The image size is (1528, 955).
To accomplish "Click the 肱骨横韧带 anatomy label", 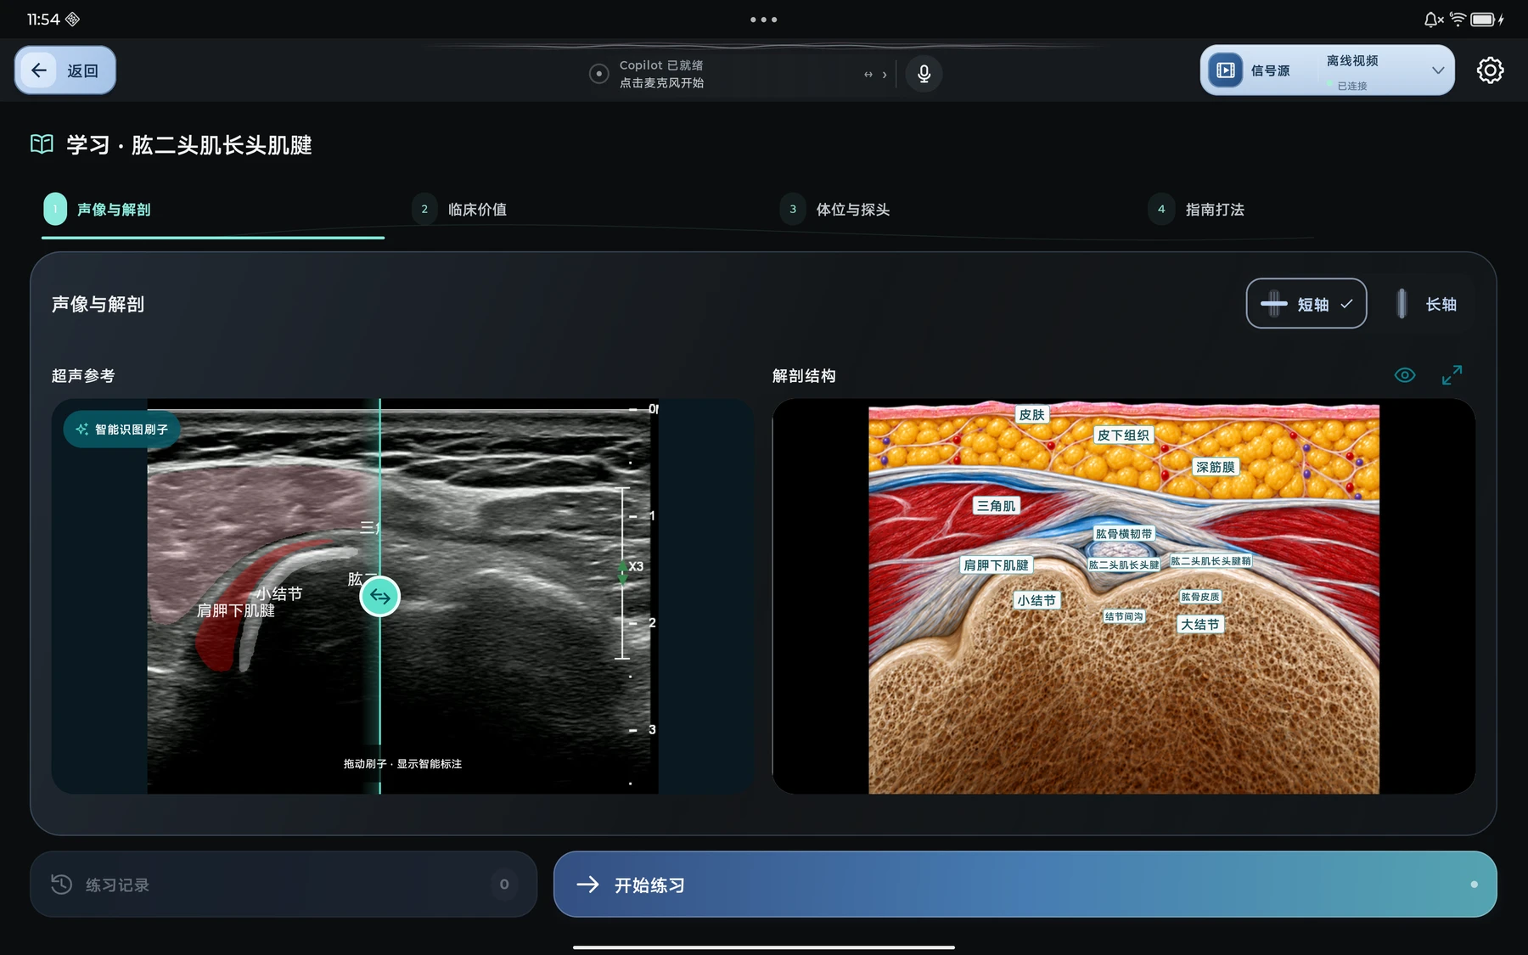I will 1124,534.
